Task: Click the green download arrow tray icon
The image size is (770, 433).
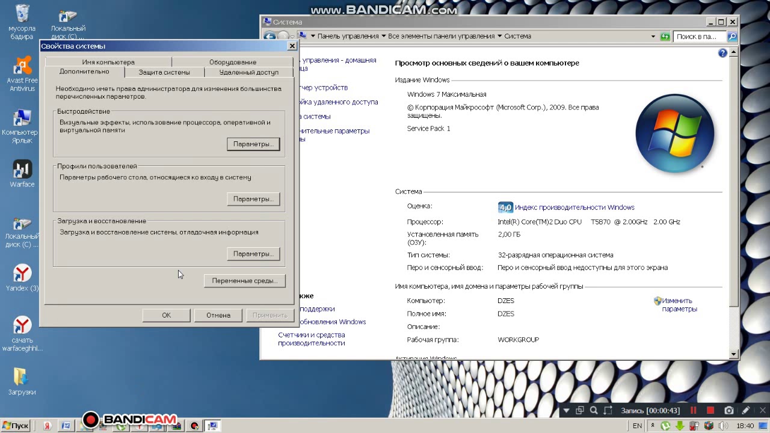Action: (x=680, y=425)
